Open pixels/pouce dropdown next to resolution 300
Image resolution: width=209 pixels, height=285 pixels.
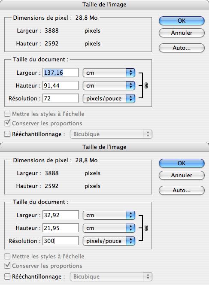point(109,241)
